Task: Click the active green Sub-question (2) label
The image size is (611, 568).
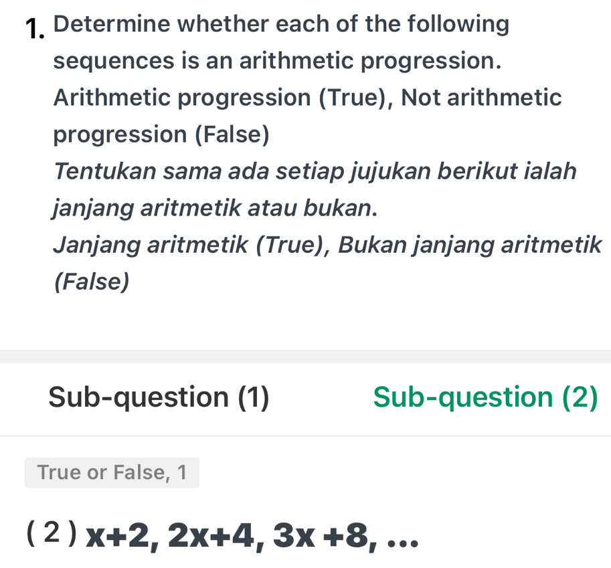Action: 484,397
